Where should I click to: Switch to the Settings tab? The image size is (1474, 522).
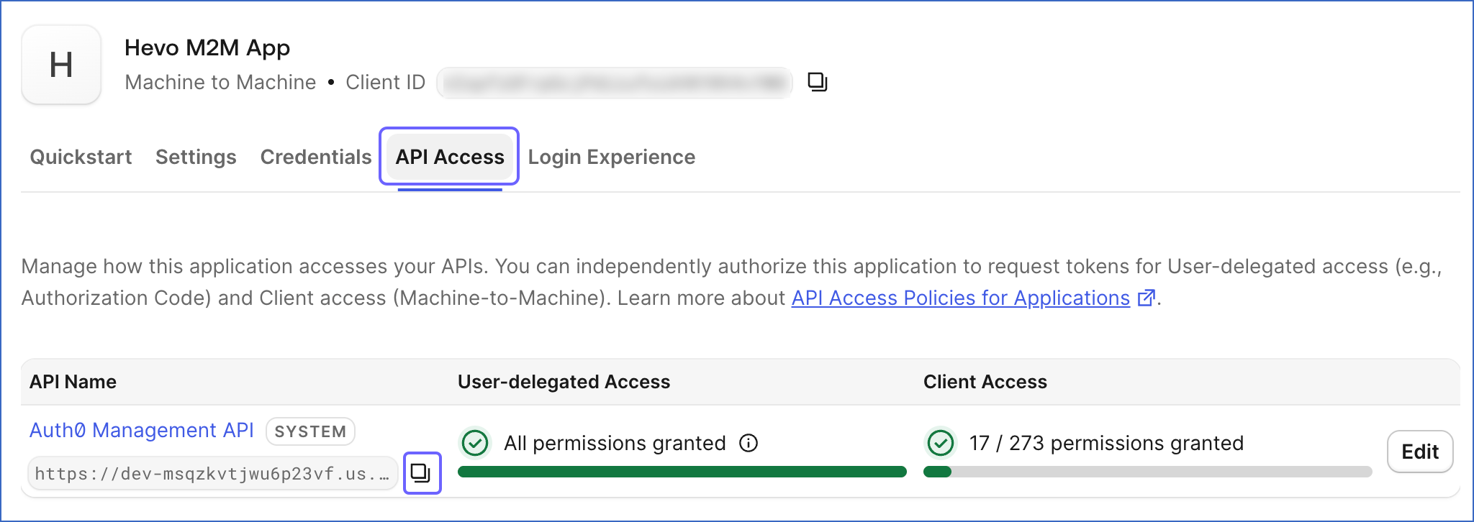196,157
